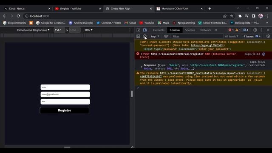Screen dimensions: 272x153
Task: Open the 38% zoom dropdown
Action: (88, 30)
